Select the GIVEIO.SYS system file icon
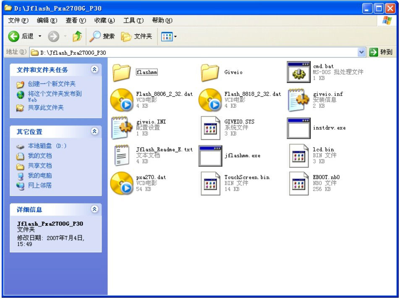 click(x=210, y=128)
